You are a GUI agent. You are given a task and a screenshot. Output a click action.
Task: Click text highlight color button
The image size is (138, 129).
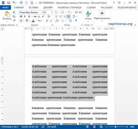click(27, 21)
